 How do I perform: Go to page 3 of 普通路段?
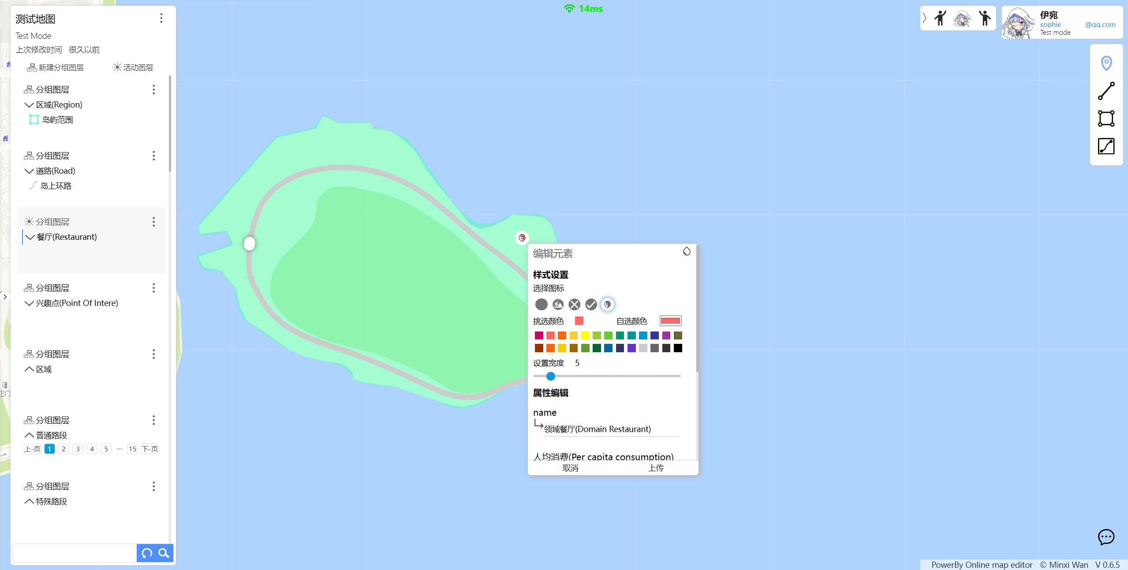(x=78, y=449)
